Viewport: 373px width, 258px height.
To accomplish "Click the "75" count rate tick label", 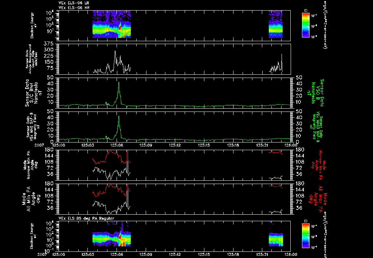I will [51, 68].
